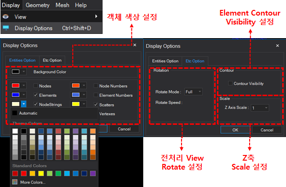
Task: Click OK in the right Display Options dialog
Action: pyautogui.click(x=235, y=130)
